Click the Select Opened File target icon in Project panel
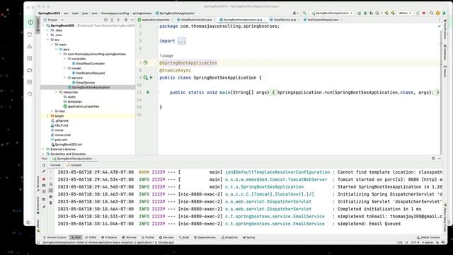453x255 pixels. coord(105,20)
